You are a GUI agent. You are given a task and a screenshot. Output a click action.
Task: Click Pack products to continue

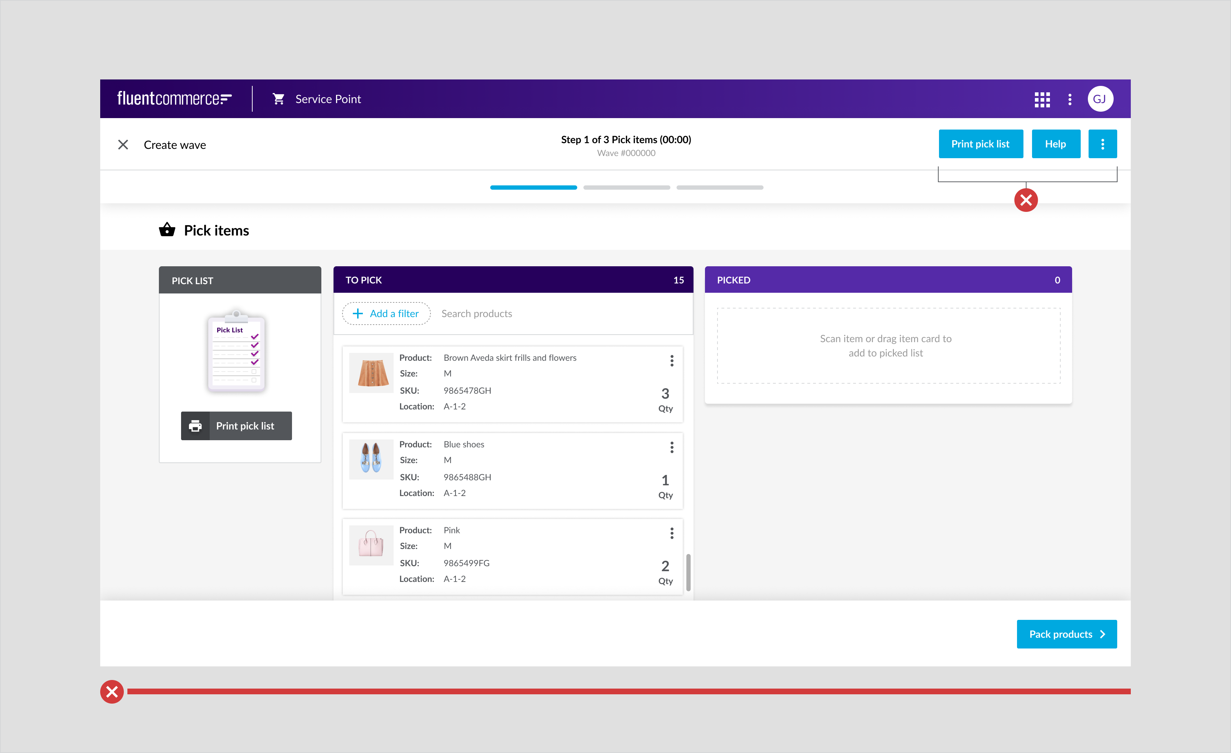pyautogui.click(x=1066, y=634)
